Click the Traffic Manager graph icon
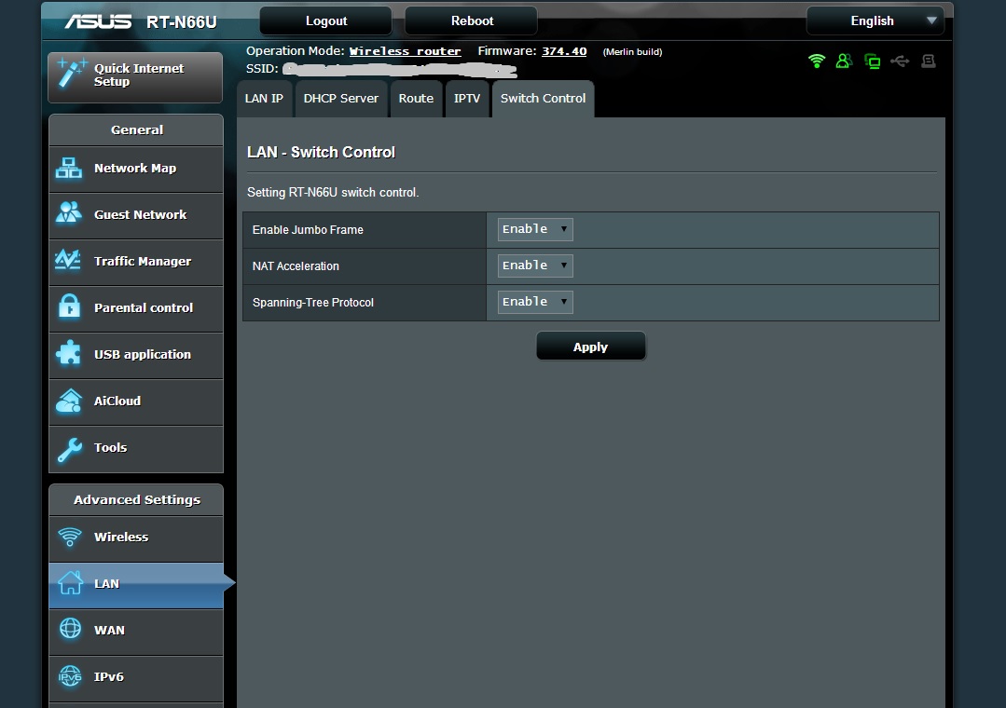 pyautogui.click(x=68, y=260)
